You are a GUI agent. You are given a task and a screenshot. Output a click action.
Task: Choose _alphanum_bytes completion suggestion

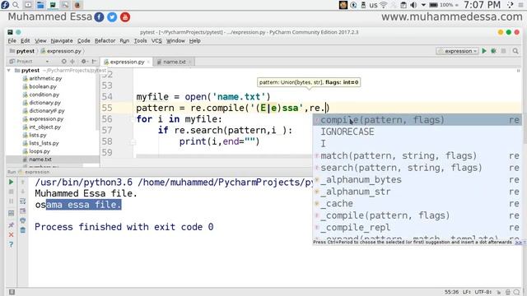tap(417, 179)
